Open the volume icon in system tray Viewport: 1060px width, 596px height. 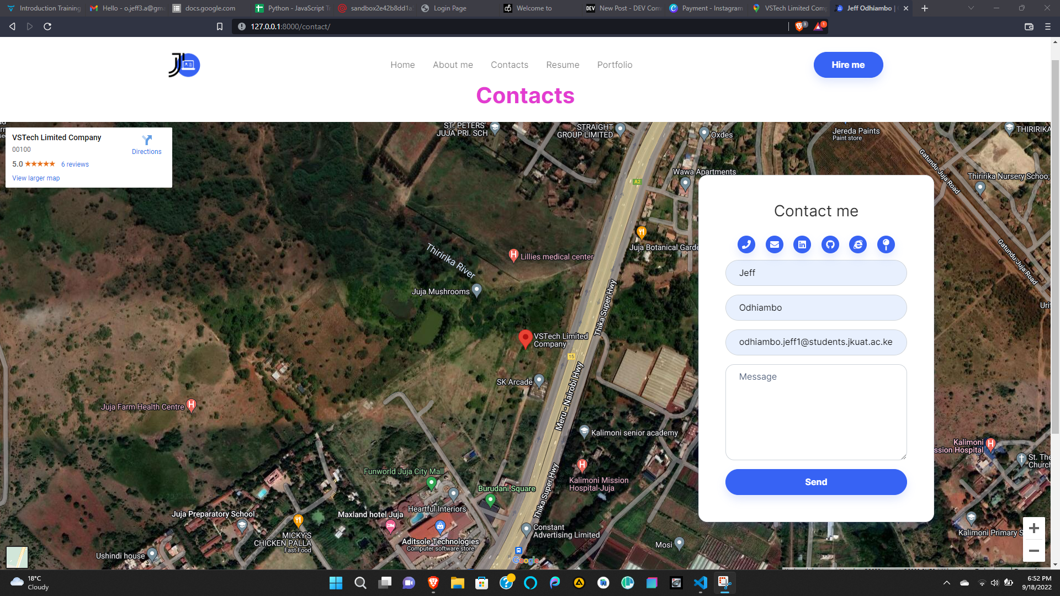995,583
